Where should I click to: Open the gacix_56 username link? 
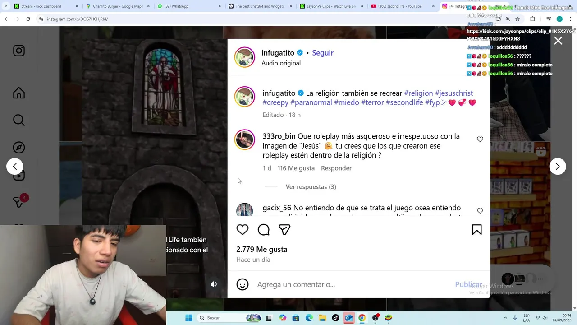pyautogui.click(x=277, y=208)
